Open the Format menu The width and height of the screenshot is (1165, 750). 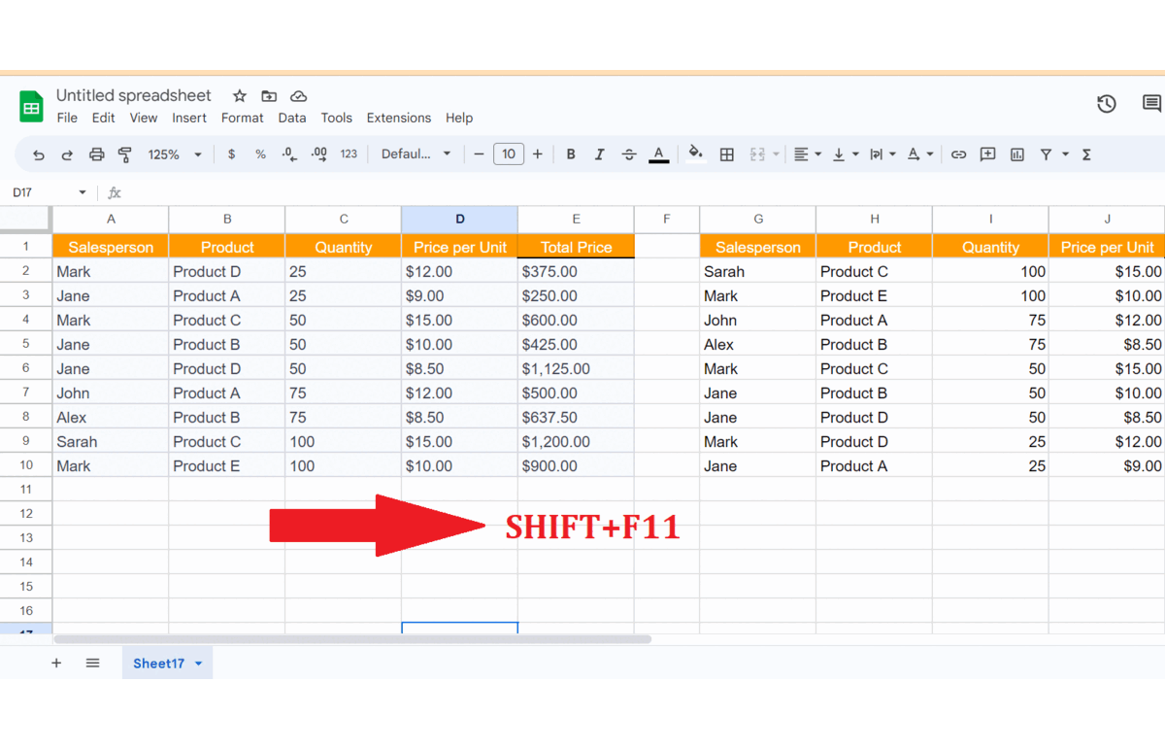[242, 118]
